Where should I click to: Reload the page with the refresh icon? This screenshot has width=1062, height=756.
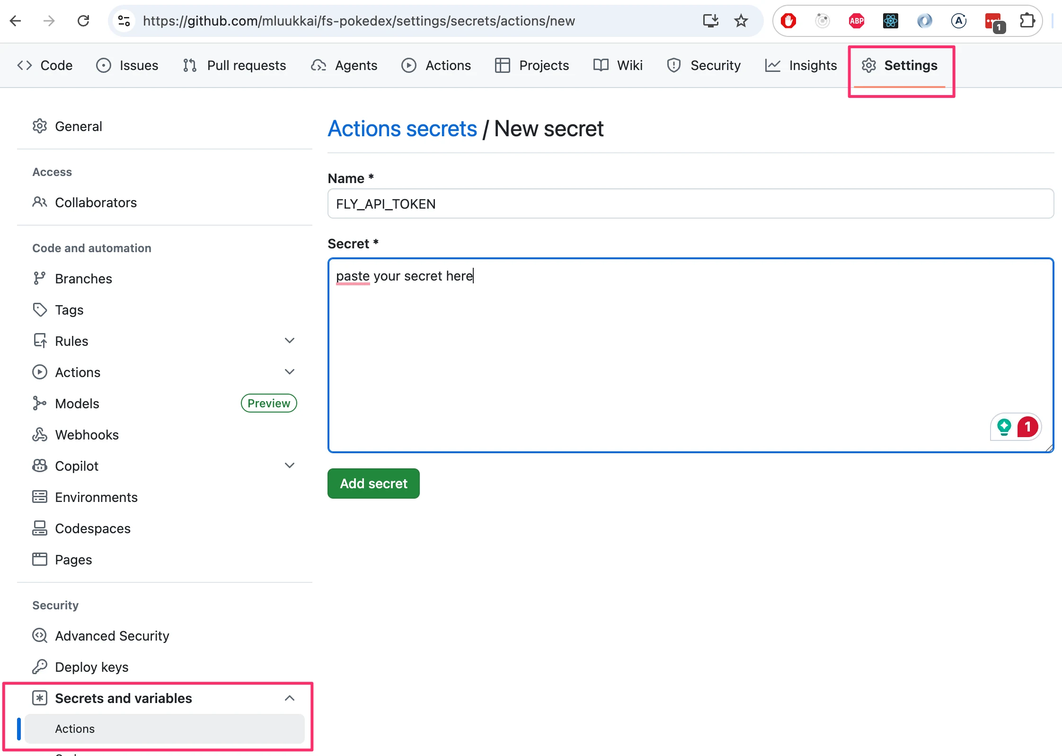click(83, 21)
